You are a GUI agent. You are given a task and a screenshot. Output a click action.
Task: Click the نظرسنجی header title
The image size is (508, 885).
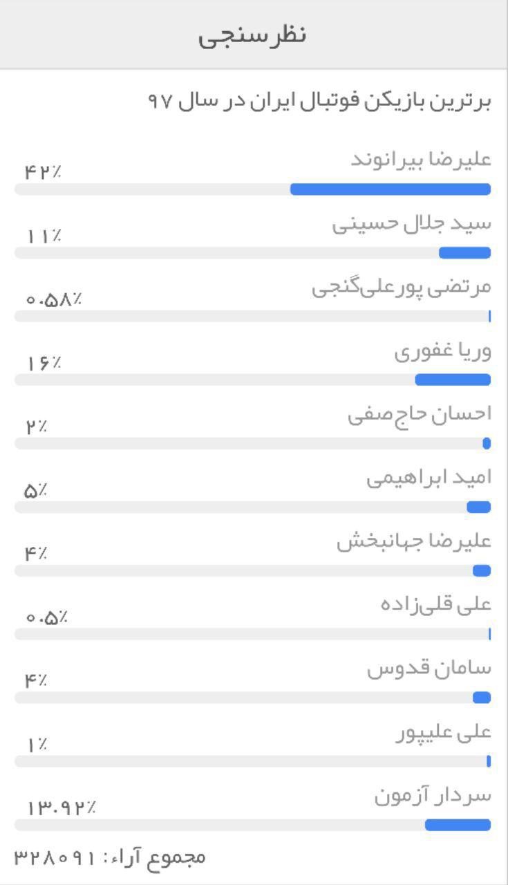(252, 35)
